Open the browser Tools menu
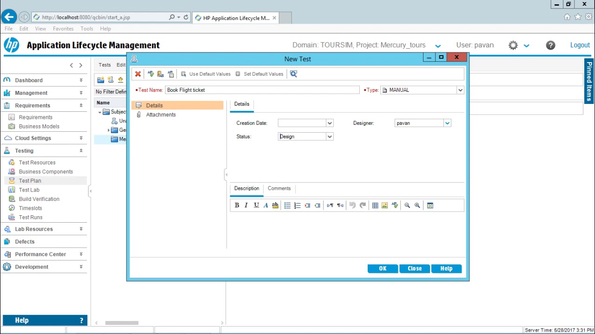 (87, 29)
